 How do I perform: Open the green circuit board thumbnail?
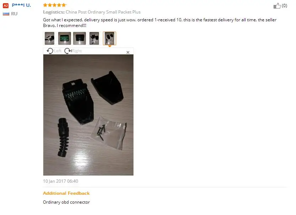[x=65, y=38]
